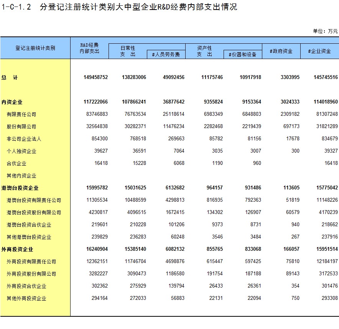Image resolution: width=339 pixels, height=329 pixels.
Task: Click the 登记注册统计类别 column header
Action: (x=35, y=48)
